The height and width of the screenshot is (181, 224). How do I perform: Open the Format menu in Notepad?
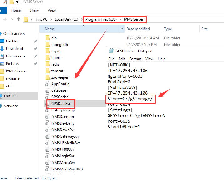[x=135, y=59]
